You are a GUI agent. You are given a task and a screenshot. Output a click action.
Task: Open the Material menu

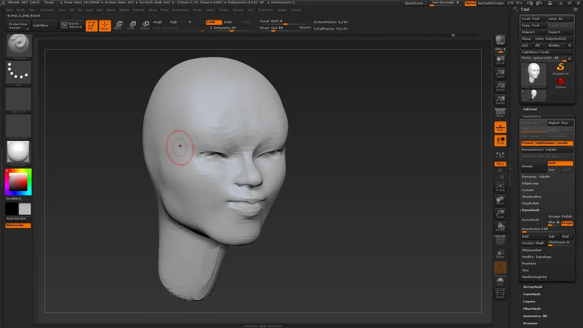point(138,10)
